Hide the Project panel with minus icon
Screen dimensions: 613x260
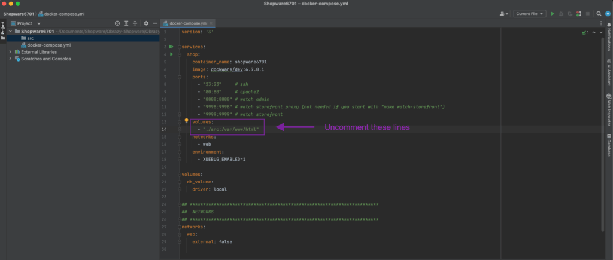point(155,23)
